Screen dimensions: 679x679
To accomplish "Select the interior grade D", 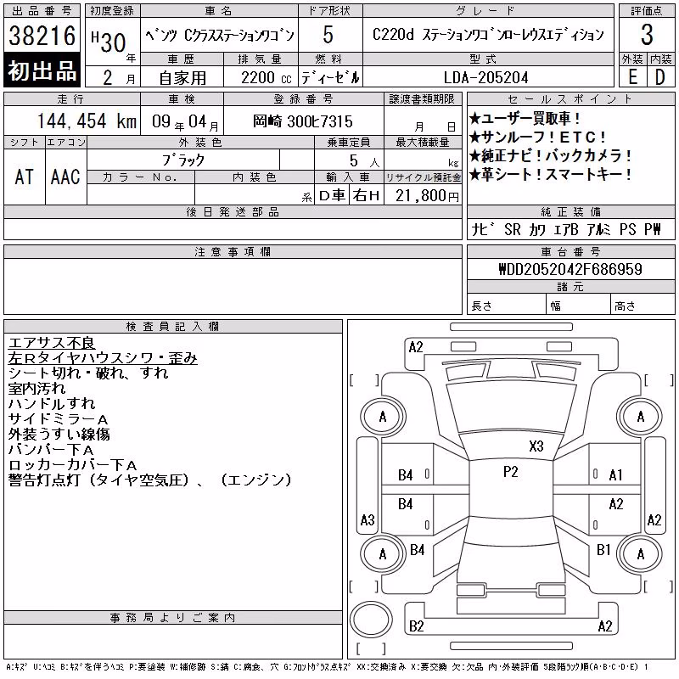I will 660,77.
